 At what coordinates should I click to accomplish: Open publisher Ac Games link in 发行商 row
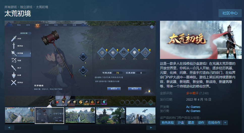193,111
